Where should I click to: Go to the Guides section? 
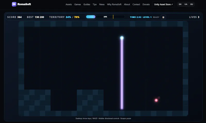click(x=87, y=4)
